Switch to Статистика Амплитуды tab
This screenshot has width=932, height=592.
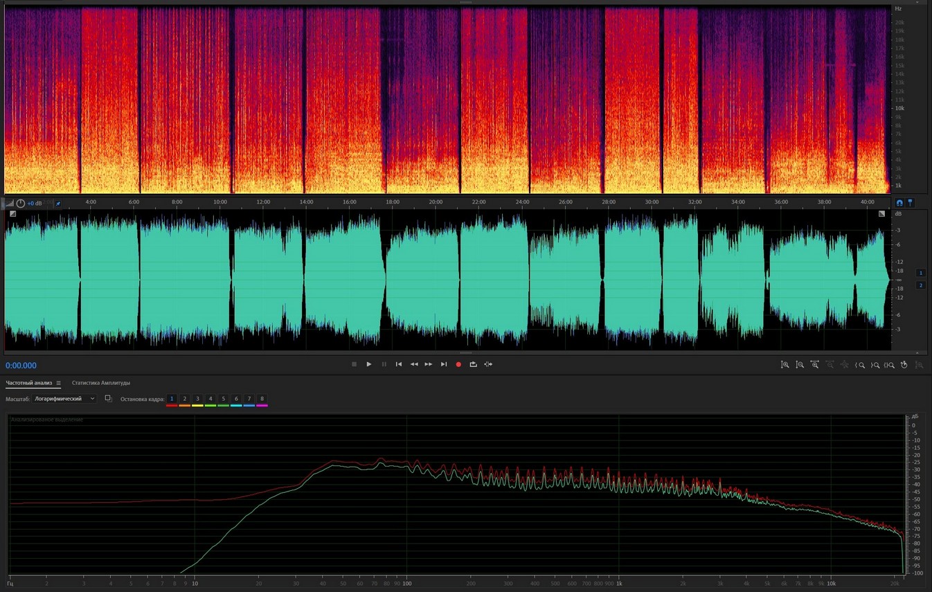[101, 383]
